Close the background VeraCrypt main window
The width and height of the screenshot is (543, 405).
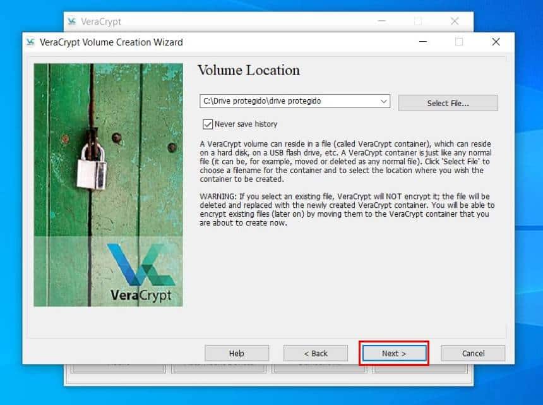(455, 21)
